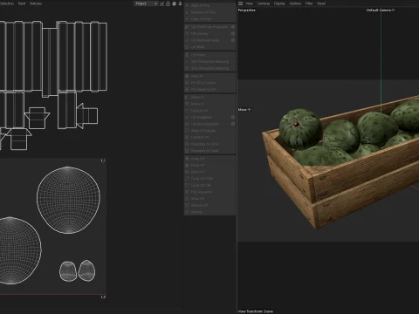Select the large round UV island in canvas
Image resolution: width=419 pixels, height=314 pixels.
[x=68, y=200]
